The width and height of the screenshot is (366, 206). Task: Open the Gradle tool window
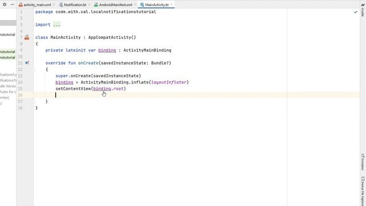[363, 10]
